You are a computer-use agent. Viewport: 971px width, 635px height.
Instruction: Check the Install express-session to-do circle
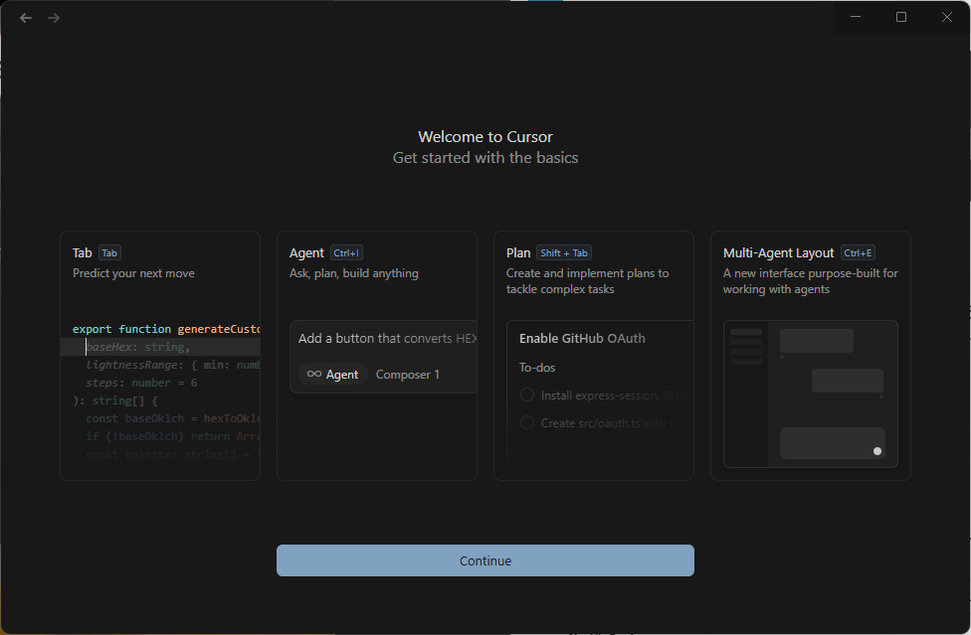coord(527,396)
